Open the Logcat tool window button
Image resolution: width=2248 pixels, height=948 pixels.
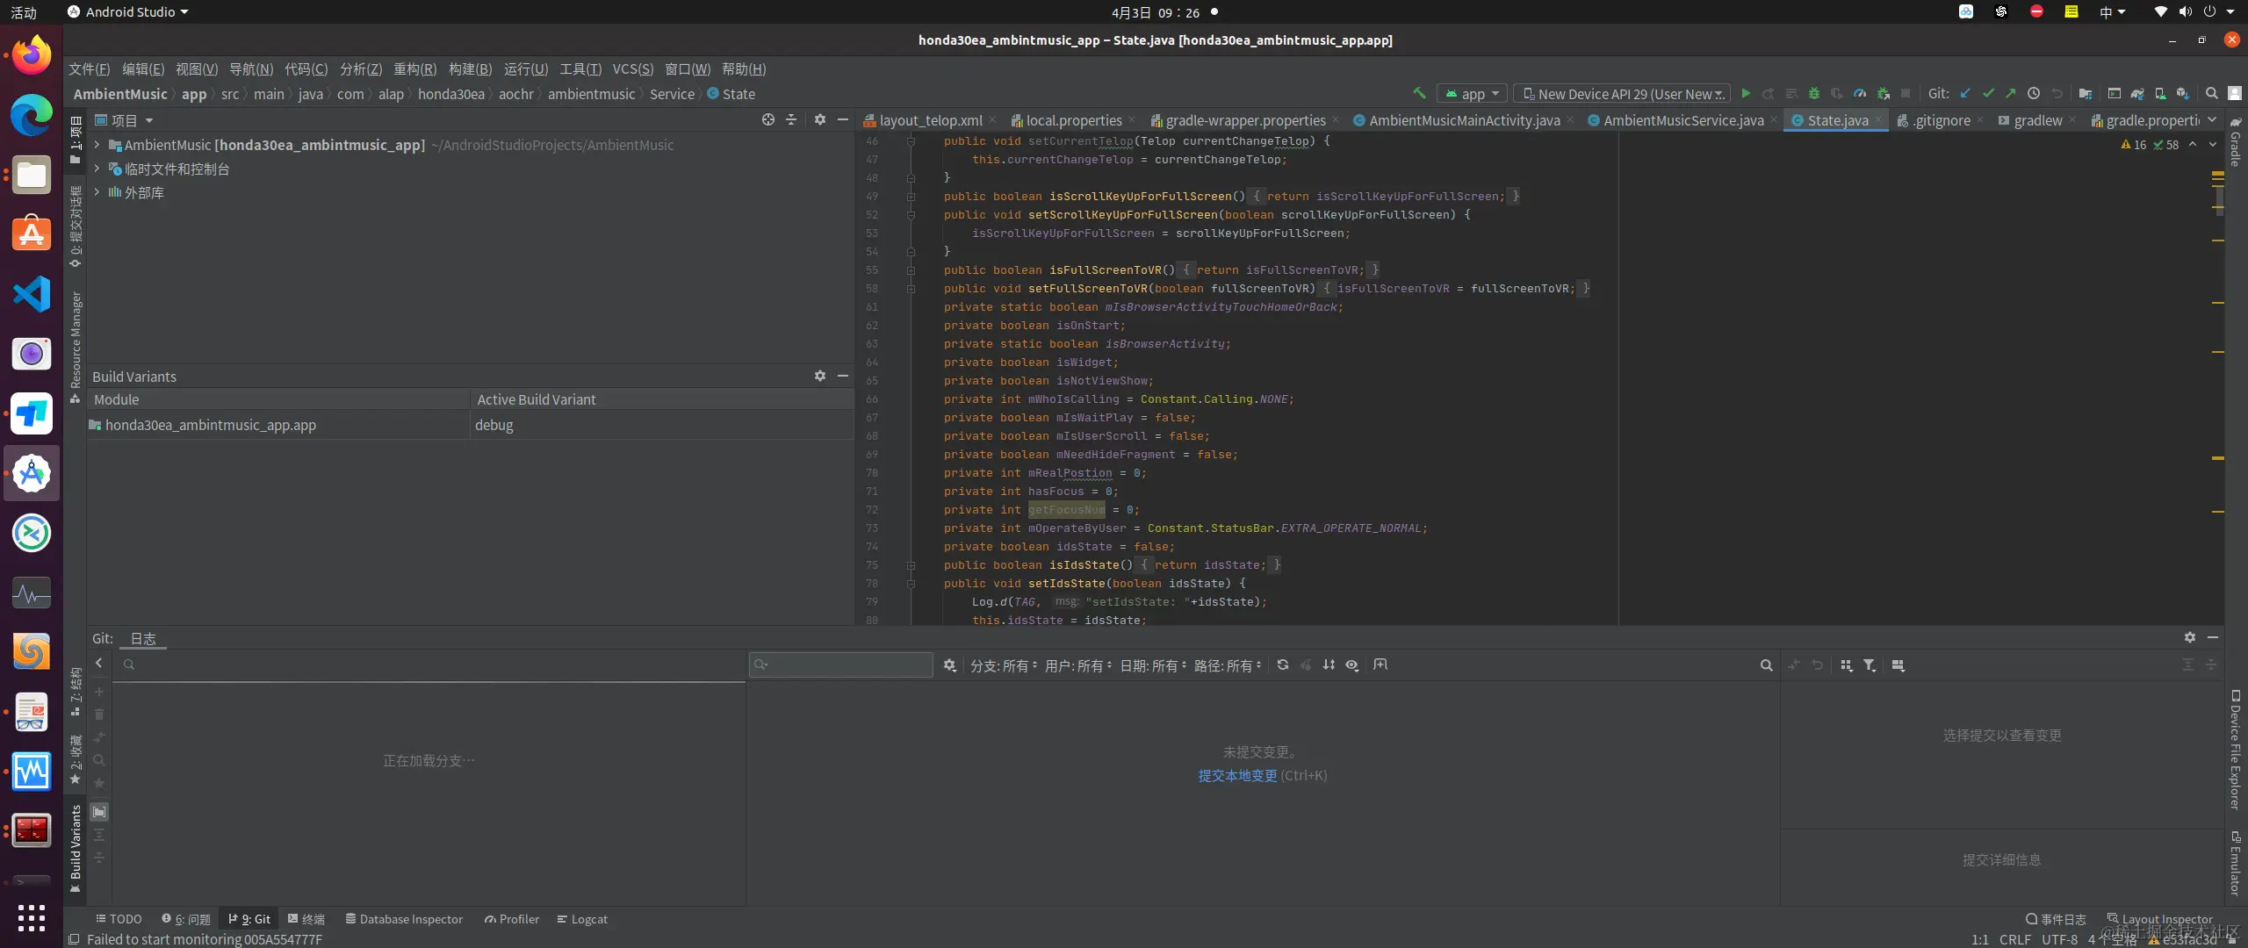tap(582, 919)
